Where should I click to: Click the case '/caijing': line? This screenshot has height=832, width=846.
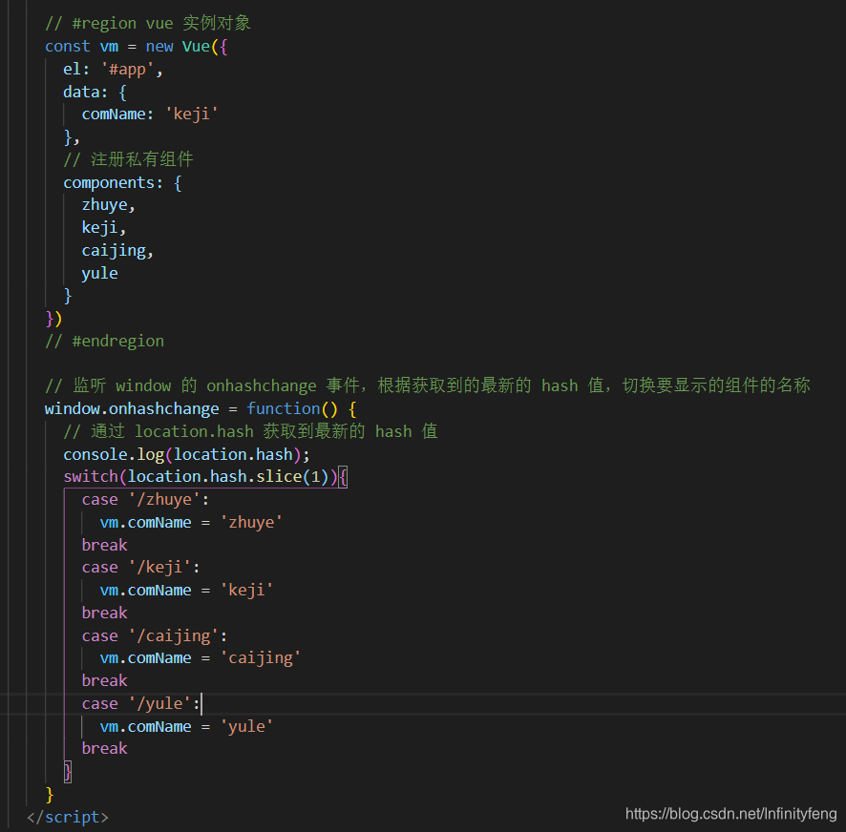coord(155,636)
